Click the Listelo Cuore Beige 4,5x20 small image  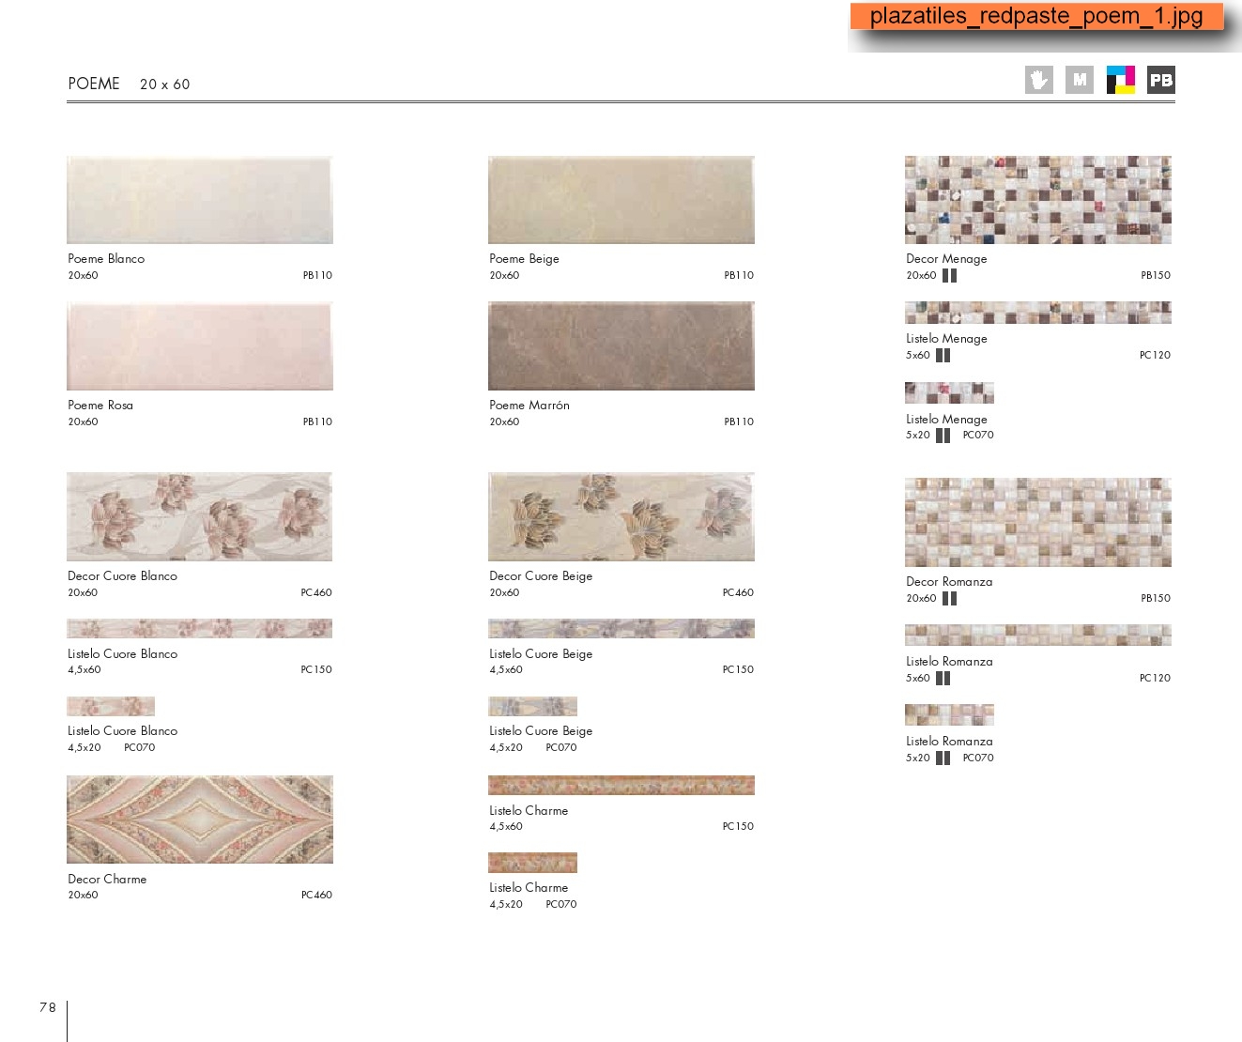click(x=532, y=706)
